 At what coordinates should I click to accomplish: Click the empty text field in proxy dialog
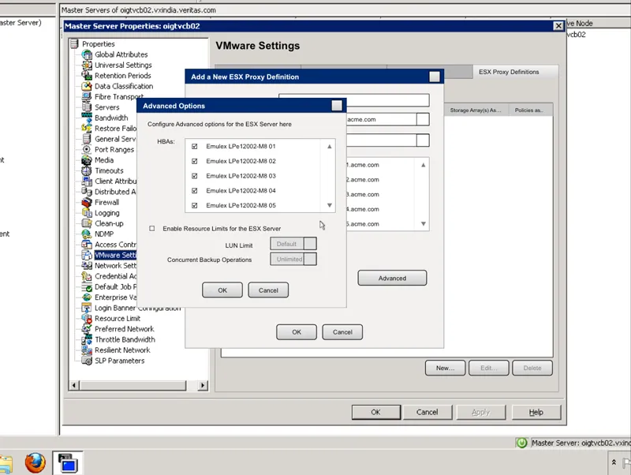tap(353, 100)
